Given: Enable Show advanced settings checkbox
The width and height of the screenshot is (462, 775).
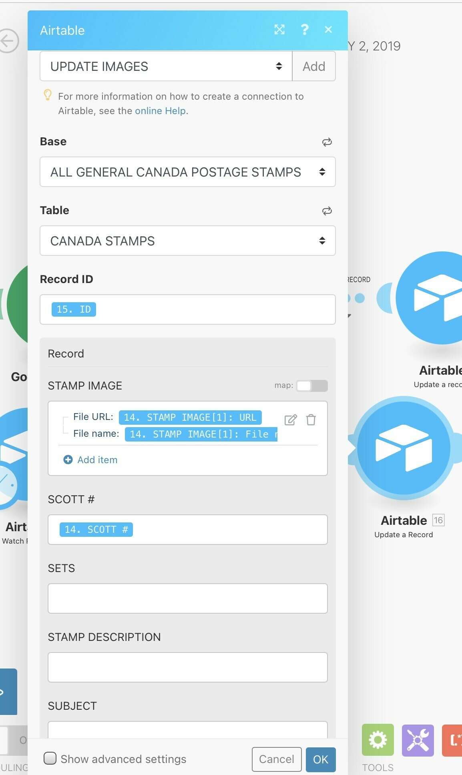Looking at the screenshot, I should (50, 758).
